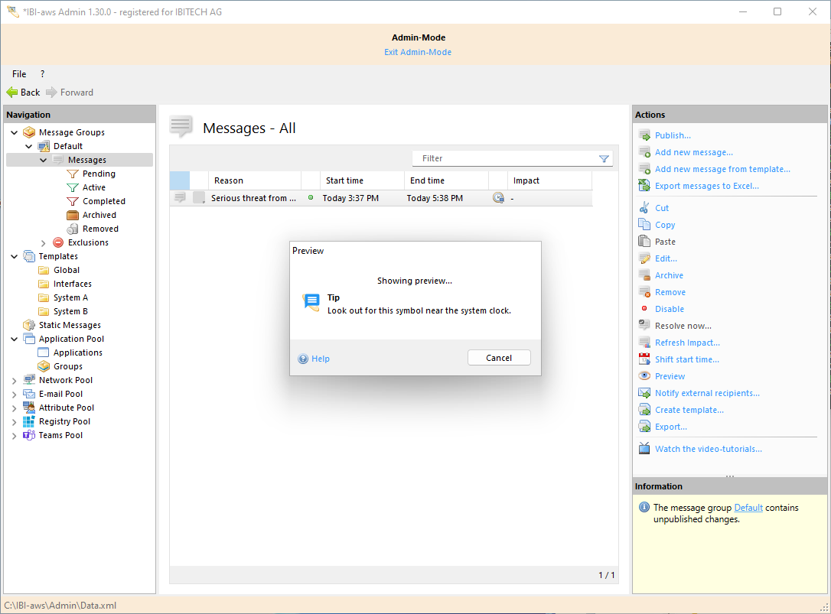Toggle the checkbox on the message row
Screen dimensions: 831x614
pyautogui.click(x=199, y=198)
